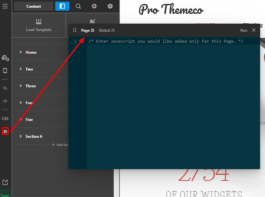Select the Home section row
This screenshot has height=197, width=265.
42,52
